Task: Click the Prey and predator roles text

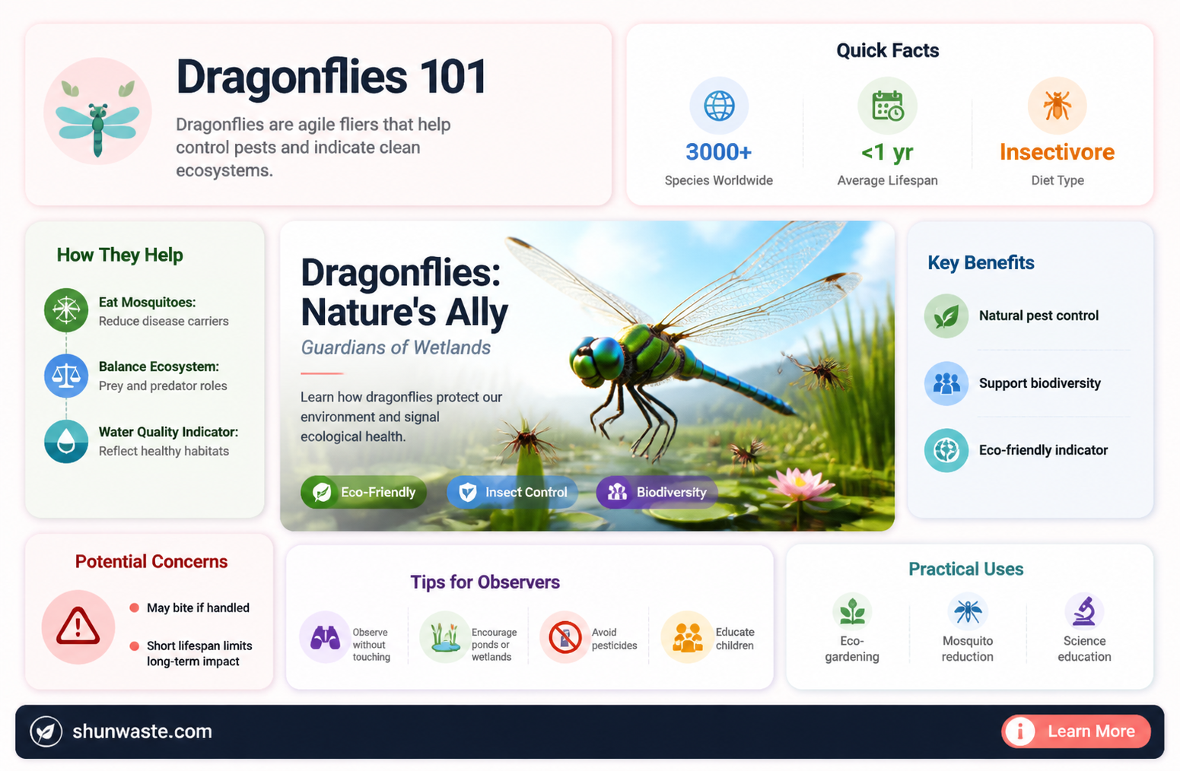Action: coord(163,385)
